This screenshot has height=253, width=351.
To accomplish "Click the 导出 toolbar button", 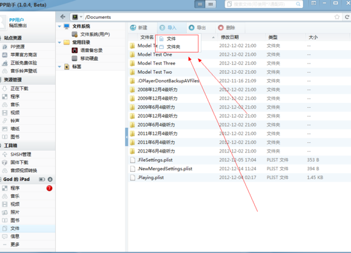I will 197,27.
